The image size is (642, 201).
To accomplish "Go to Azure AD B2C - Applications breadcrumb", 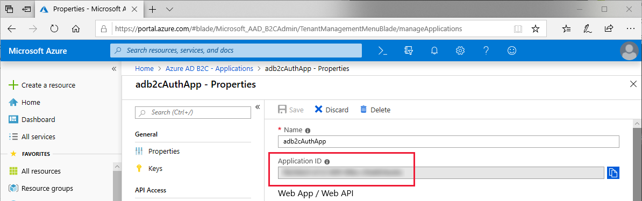I will coord(209,69).
